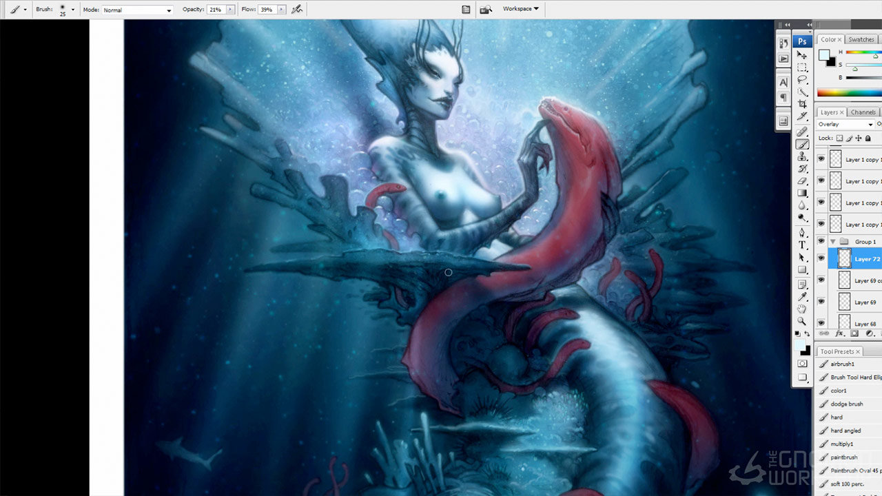Select the Type tool
Viewport: 882px width, 496px height.
click(802, 245)
